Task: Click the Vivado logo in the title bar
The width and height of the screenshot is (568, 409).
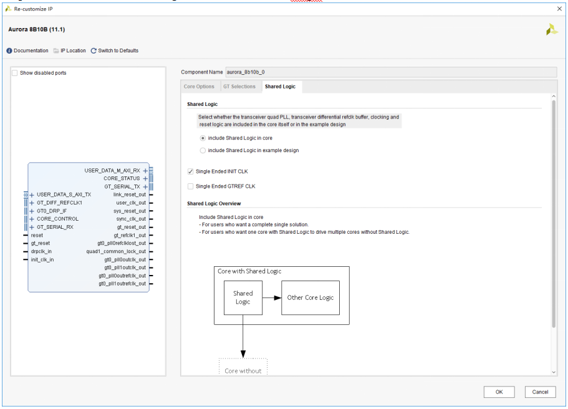Action: [x=8, y=9]
